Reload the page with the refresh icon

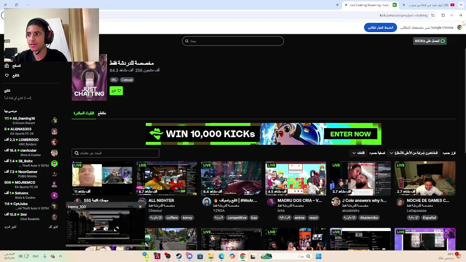(x=443, y=15)
